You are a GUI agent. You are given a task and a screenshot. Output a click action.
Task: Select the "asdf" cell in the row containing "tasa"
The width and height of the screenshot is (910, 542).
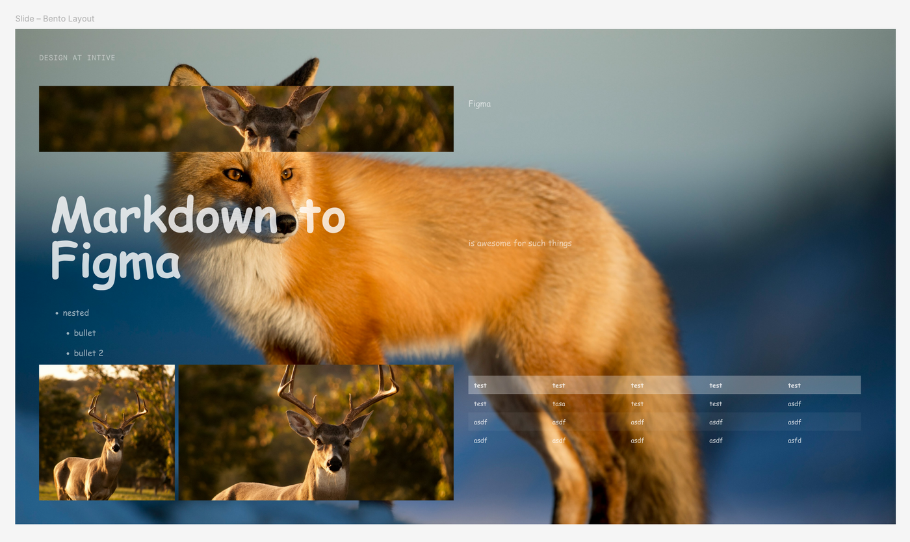point(794,404)
